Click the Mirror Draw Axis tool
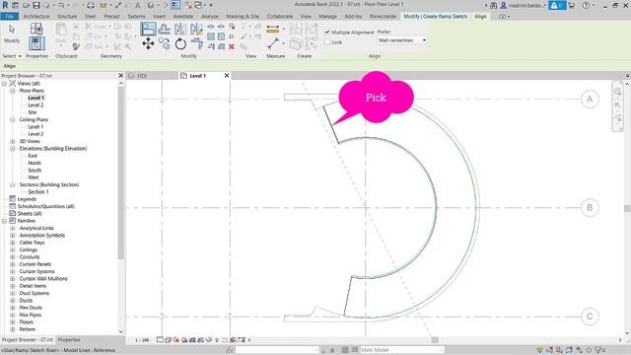 point(196,29)
